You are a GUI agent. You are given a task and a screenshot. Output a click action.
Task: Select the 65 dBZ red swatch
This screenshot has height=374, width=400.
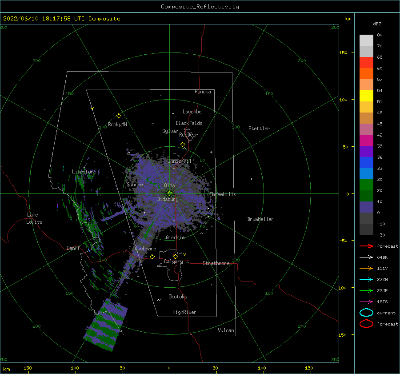[366, 63]
